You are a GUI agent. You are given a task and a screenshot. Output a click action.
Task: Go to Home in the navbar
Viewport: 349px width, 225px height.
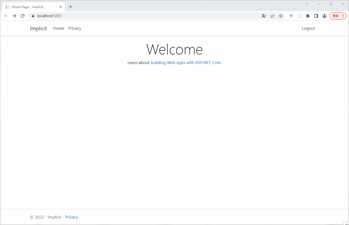59,28
